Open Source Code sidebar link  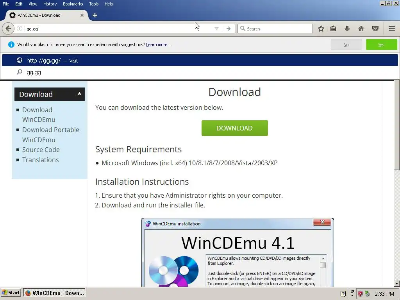click(41, 150)
